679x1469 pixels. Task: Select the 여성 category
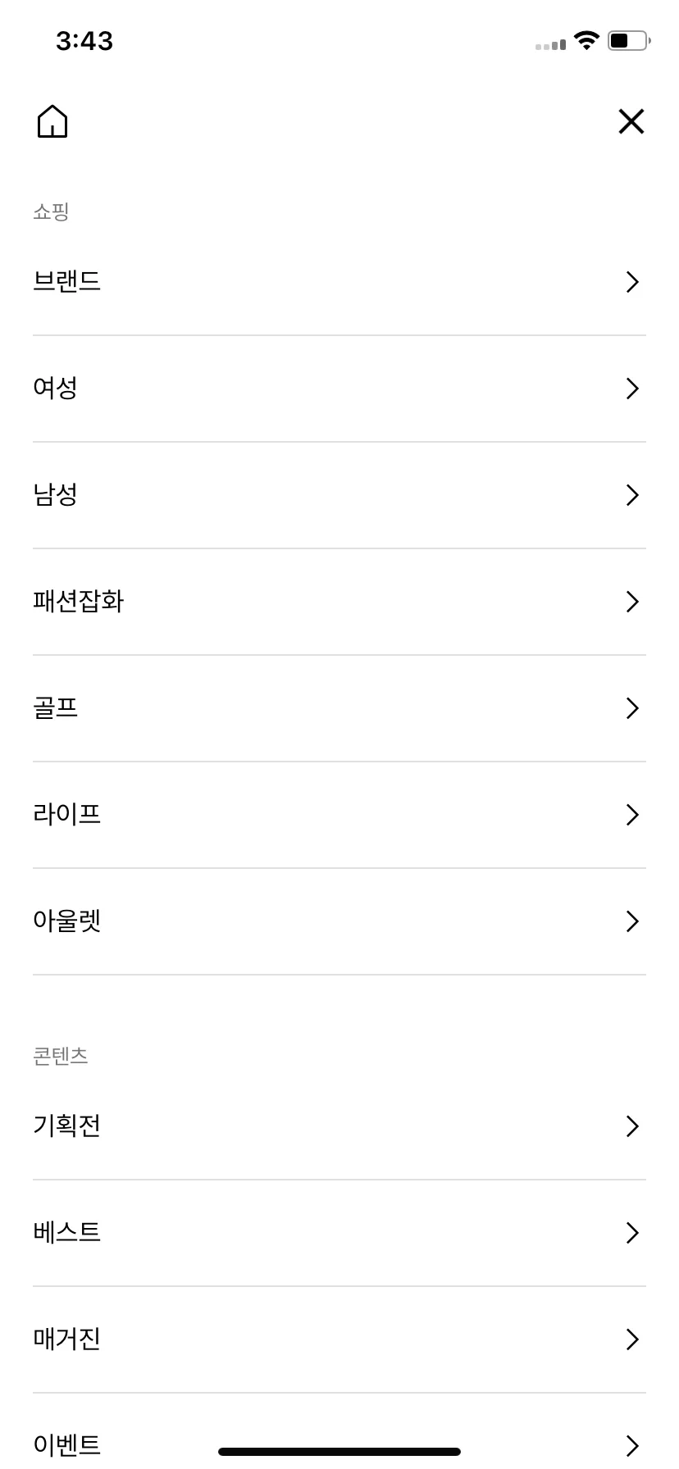pos(339,389)
